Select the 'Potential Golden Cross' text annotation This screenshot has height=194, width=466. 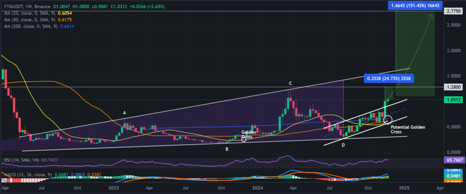(x=408, y=129)
